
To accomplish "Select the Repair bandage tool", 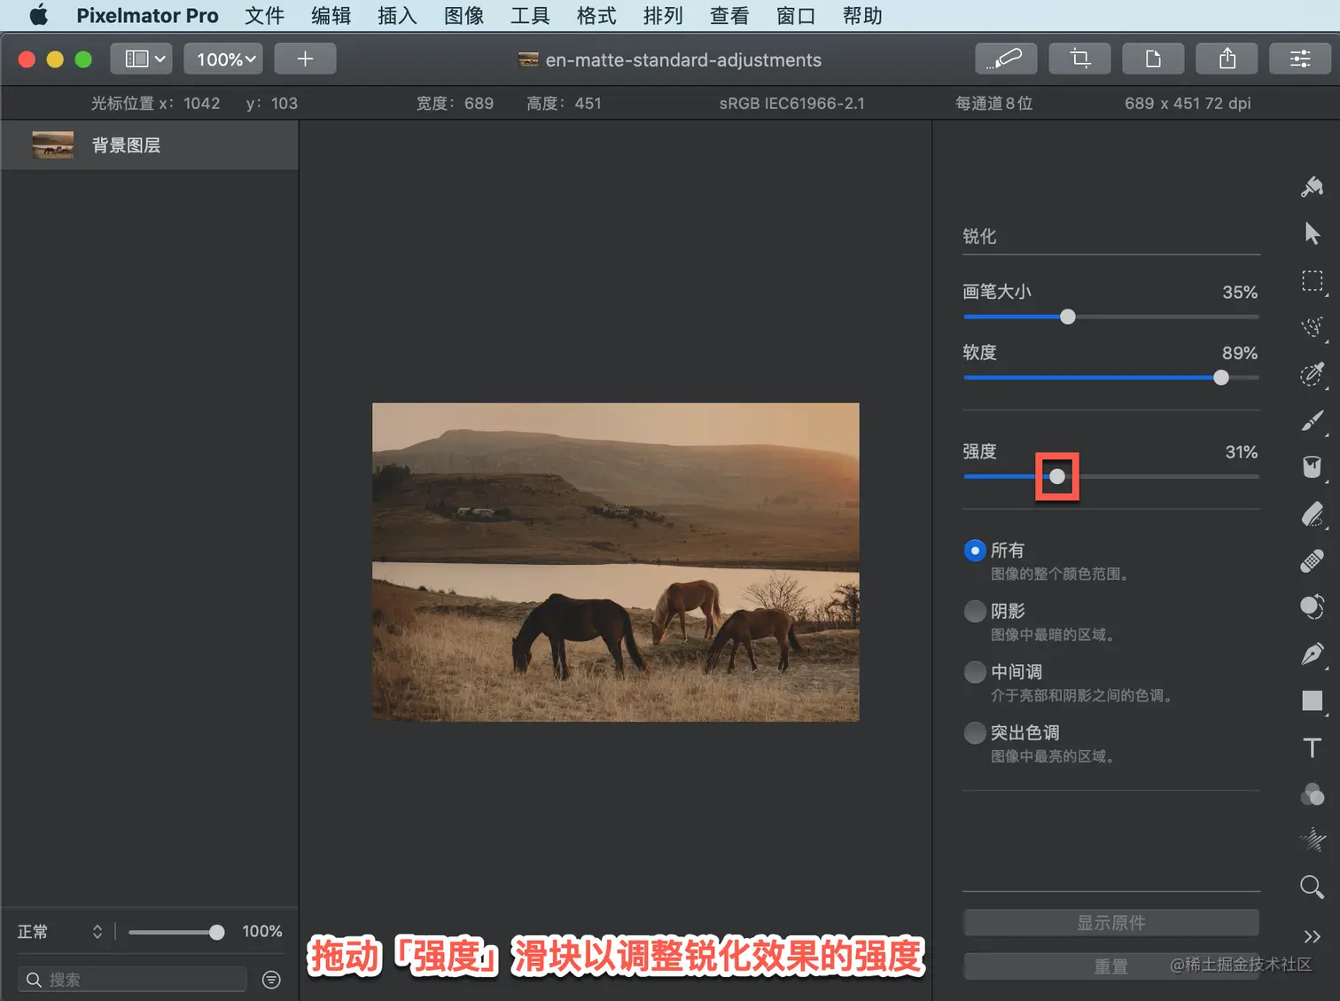I will coord(1313,561).
